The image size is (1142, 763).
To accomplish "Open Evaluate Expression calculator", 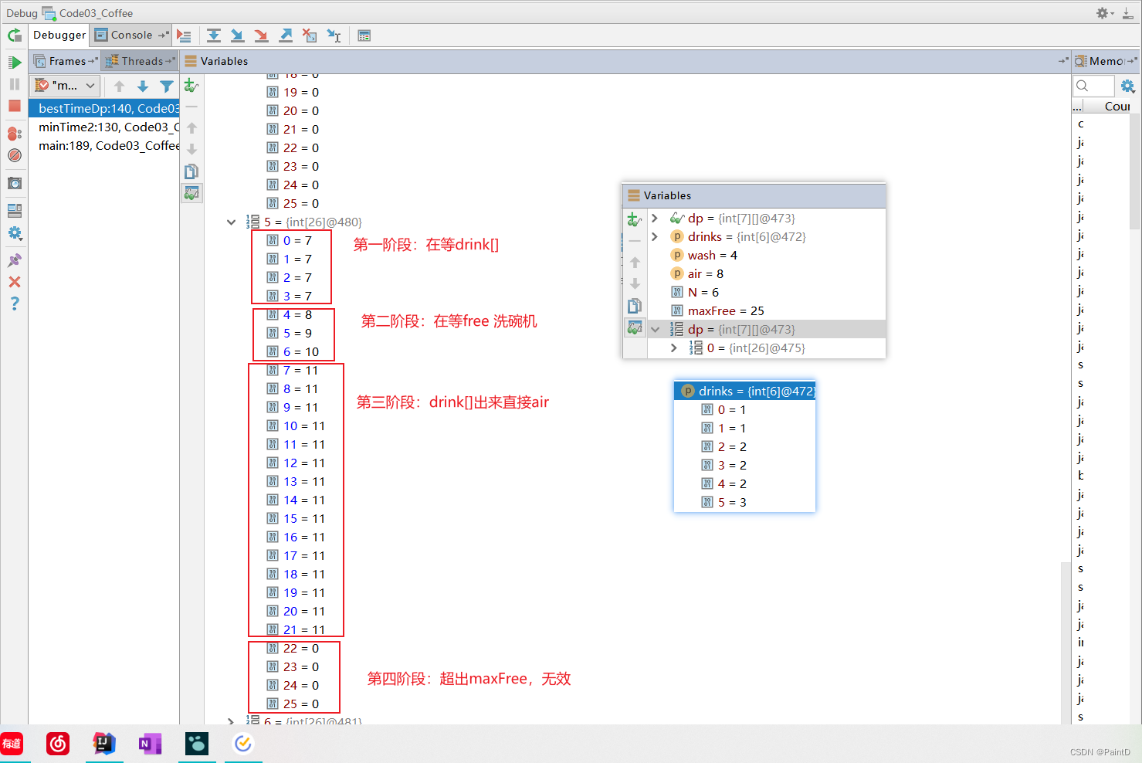I will (x=364, y=36).
